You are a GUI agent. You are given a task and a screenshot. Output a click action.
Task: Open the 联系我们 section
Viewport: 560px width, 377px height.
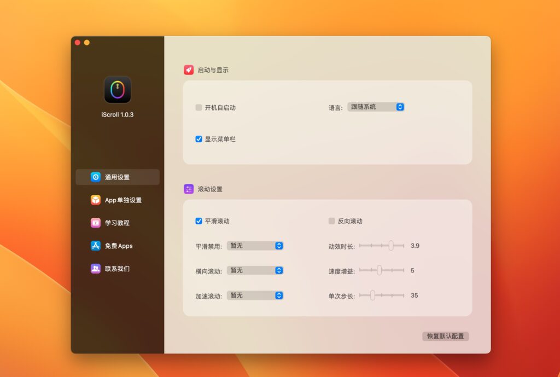(x=116, y=269)
